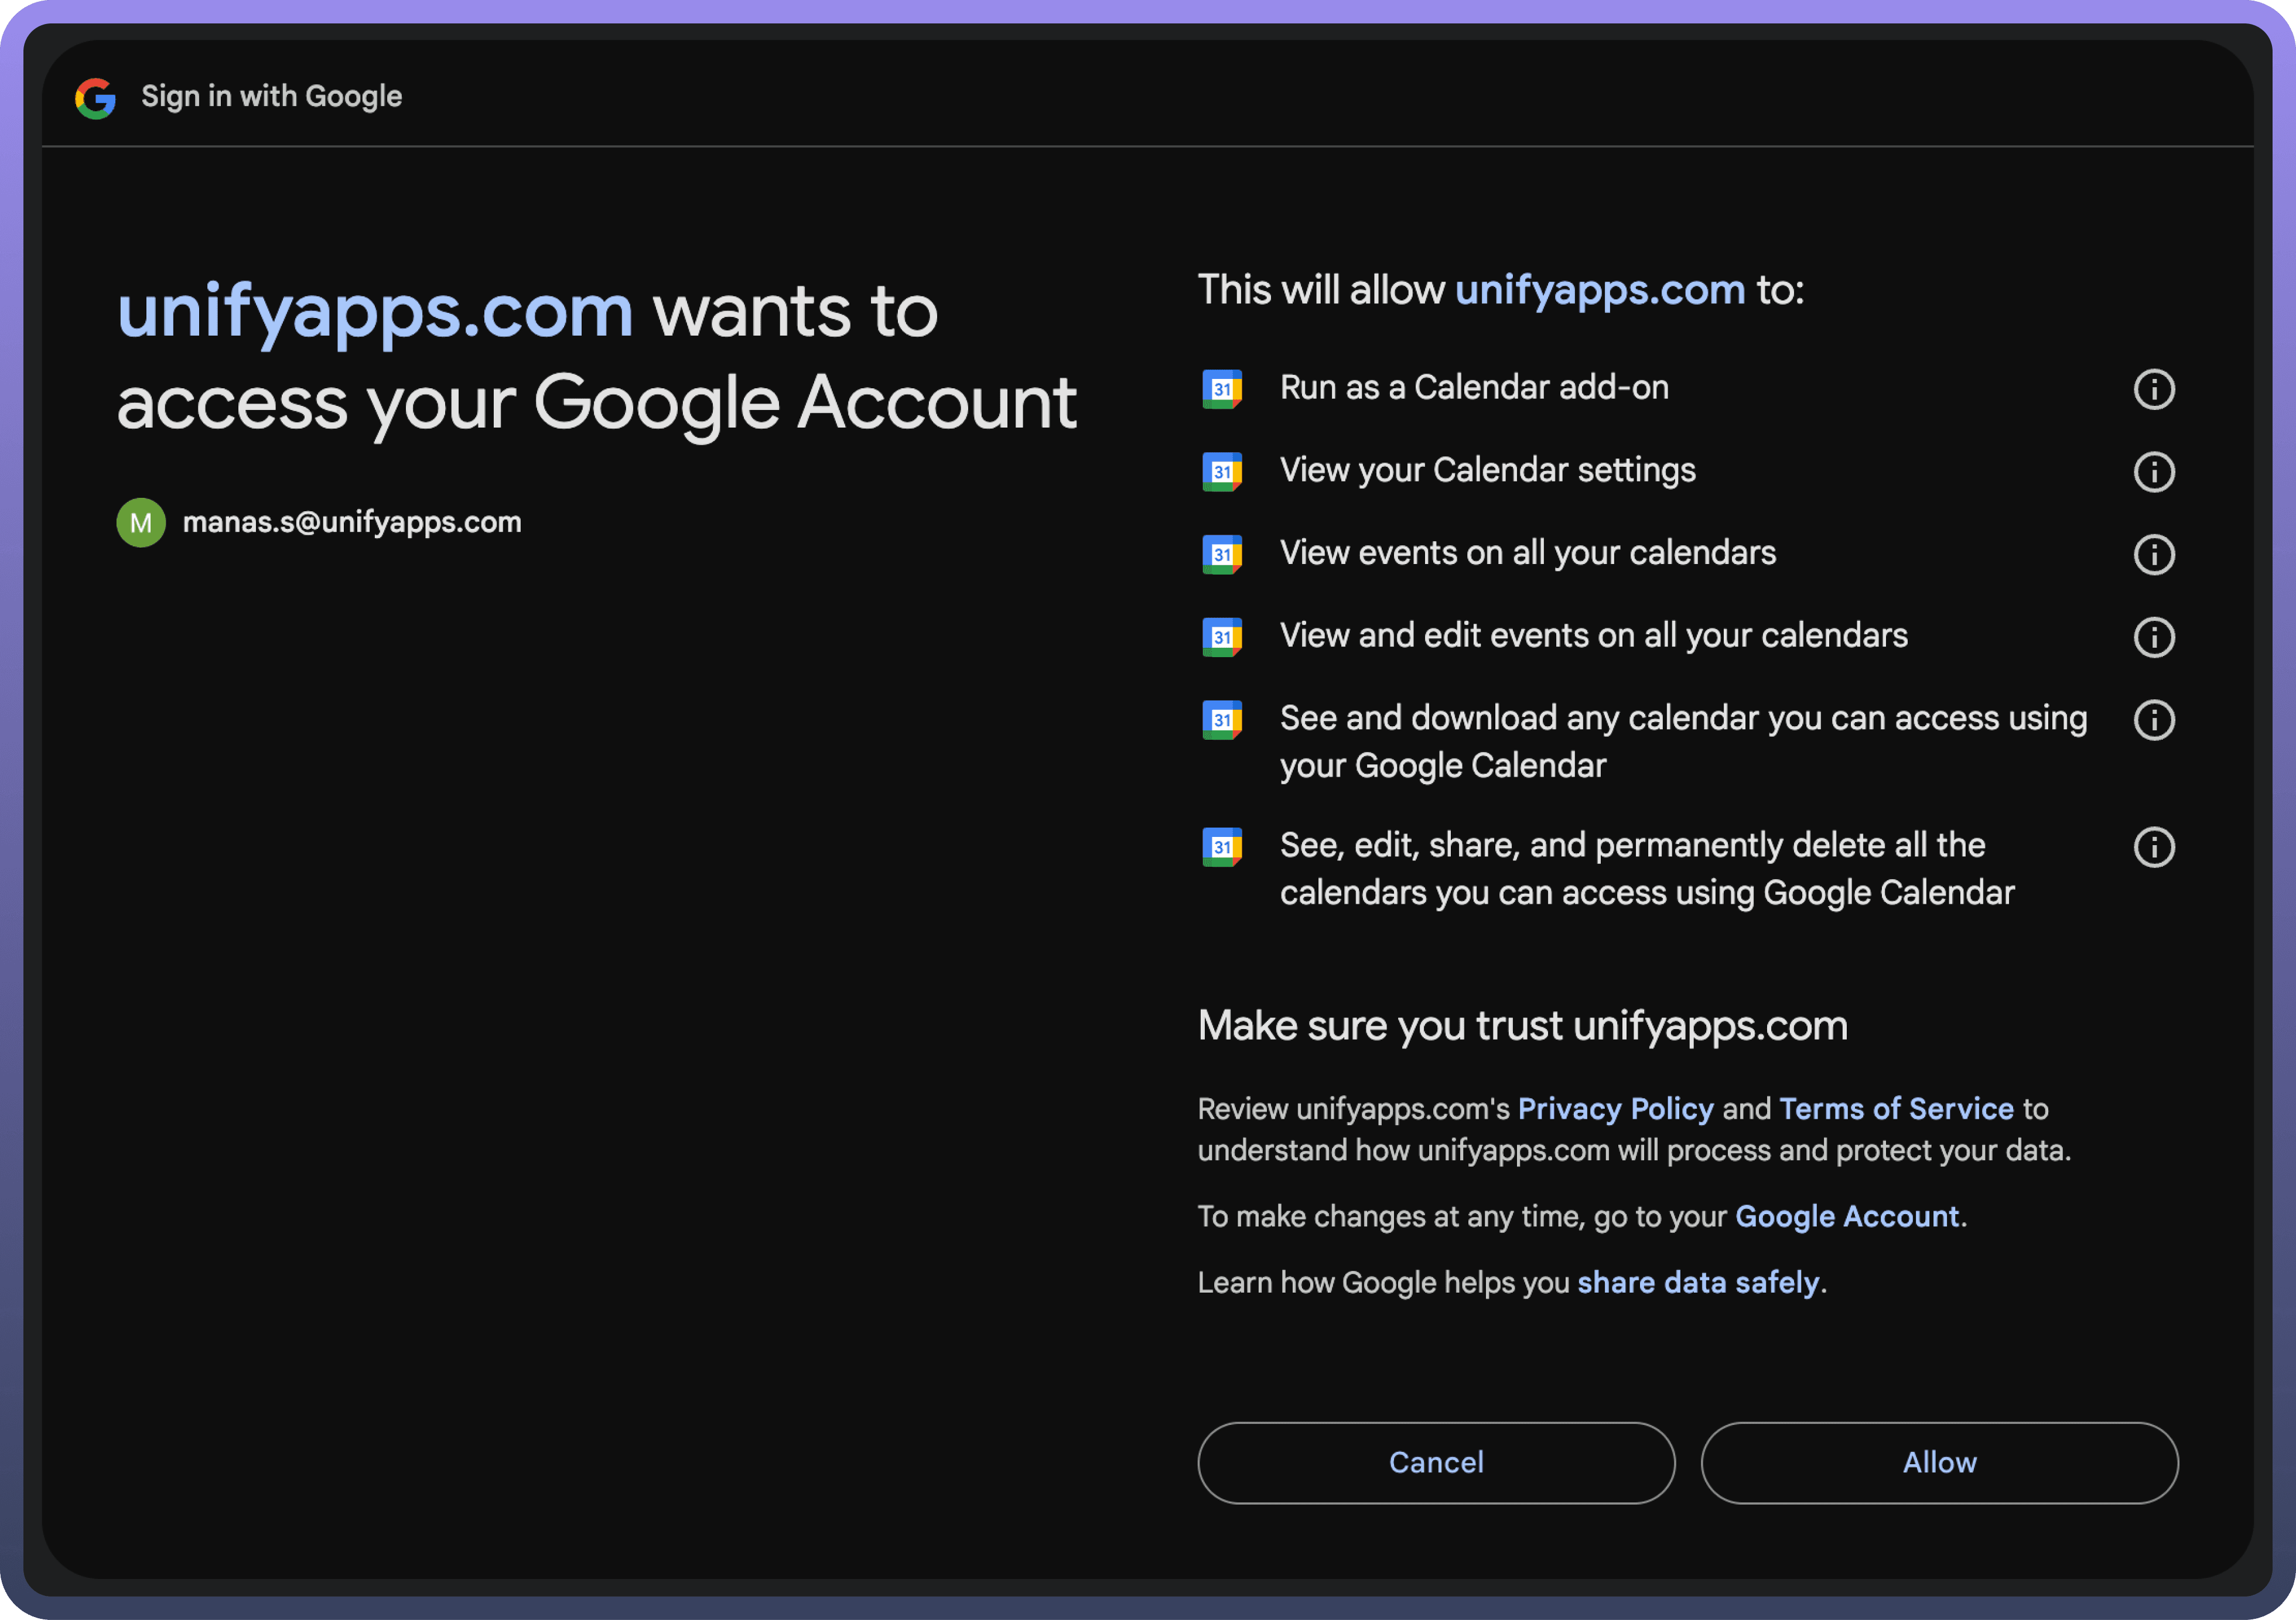Open info for View Calendar settings
2296x1620 pixels.
(2154, 472)
